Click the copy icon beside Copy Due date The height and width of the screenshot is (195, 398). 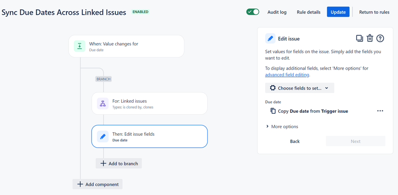[x=273, y=111]
